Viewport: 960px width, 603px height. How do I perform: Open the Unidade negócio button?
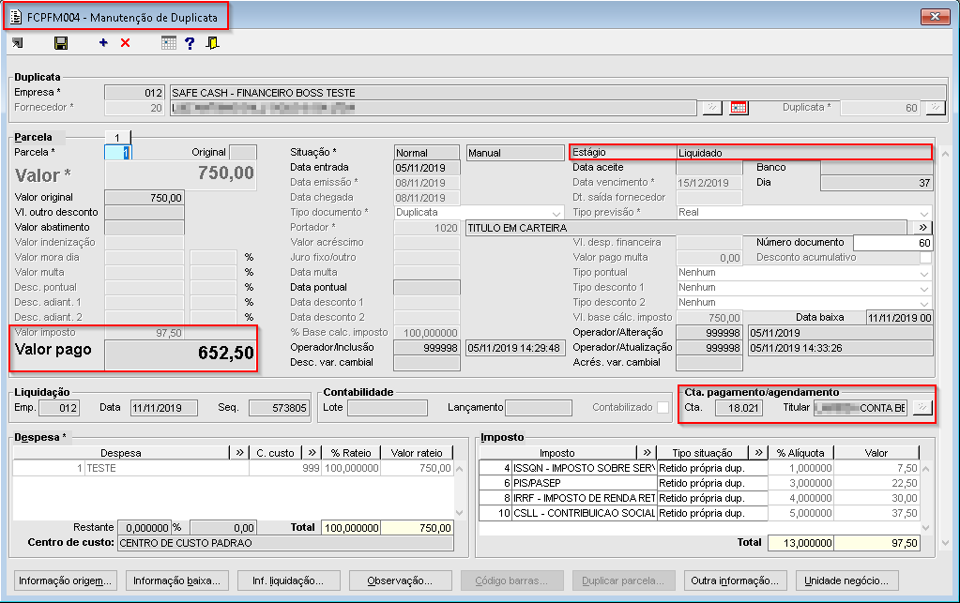pos(846,580)
